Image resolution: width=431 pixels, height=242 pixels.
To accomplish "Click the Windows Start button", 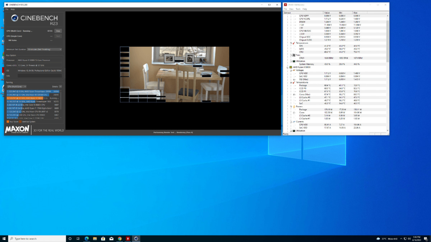I will pos(4,238).
